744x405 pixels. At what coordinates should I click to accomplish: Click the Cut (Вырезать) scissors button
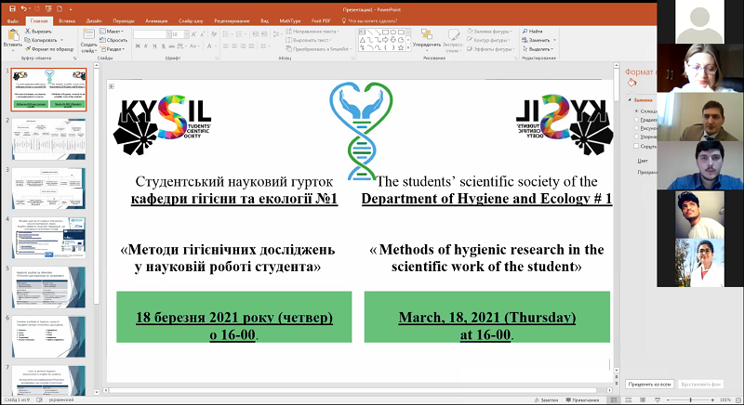coord(38,32)
